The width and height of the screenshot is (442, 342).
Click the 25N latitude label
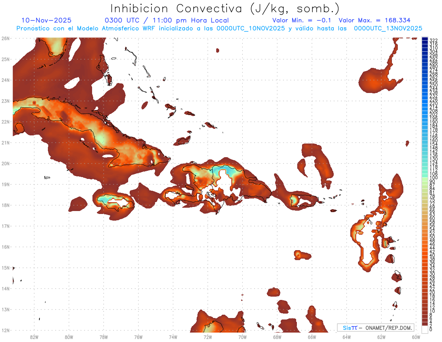(5, 59)
